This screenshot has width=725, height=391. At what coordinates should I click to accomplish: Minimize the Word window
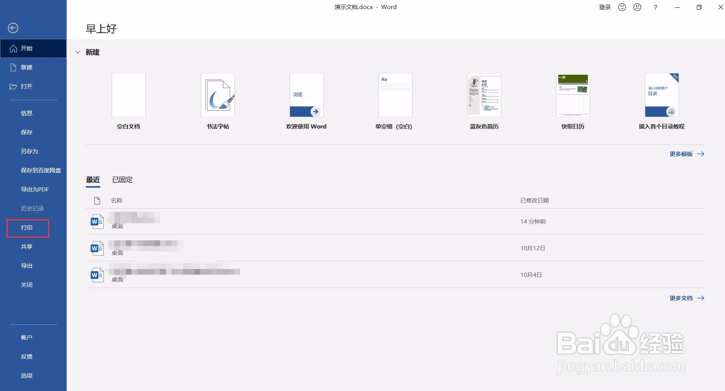click(677, 7)
